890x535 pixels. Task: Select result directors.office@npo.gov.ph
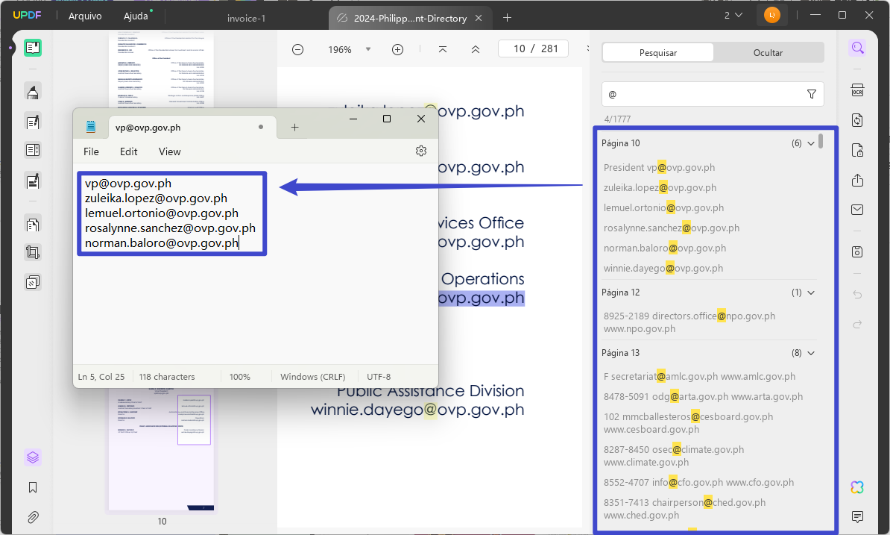(689, 322)
